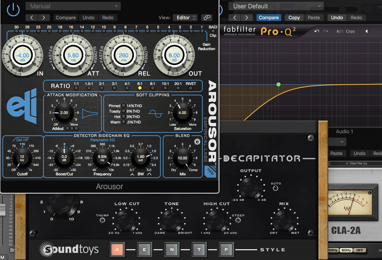Click the soft clipping sine wave icon
382x260 pixels.
point(156,113)
